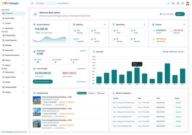Screen dimensions: 192x135
Task: Click the Receive Payments button
Action: (x=43, y=82)
